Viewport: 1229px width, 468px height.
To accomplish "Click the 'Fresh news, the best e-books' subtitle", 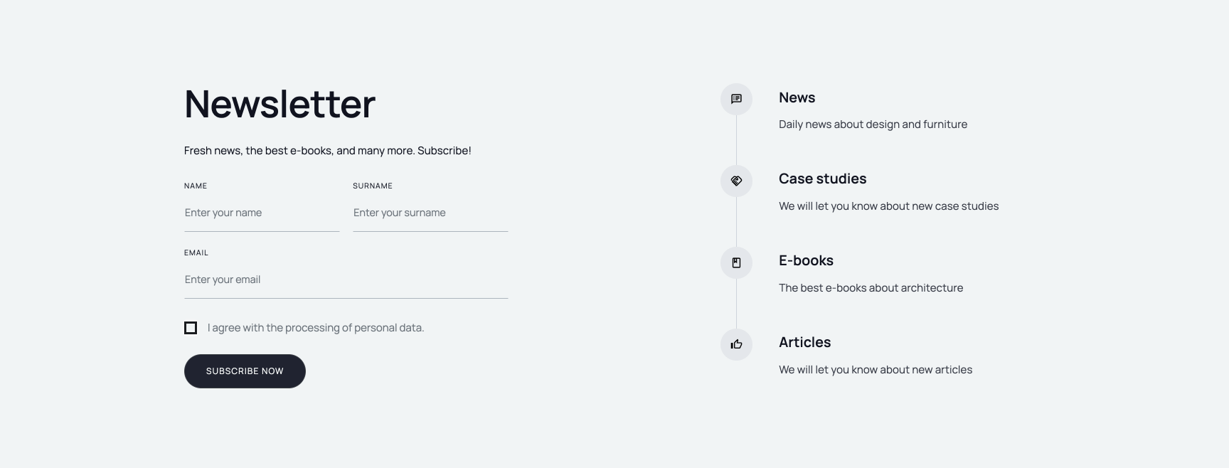I will pos(327,151).
